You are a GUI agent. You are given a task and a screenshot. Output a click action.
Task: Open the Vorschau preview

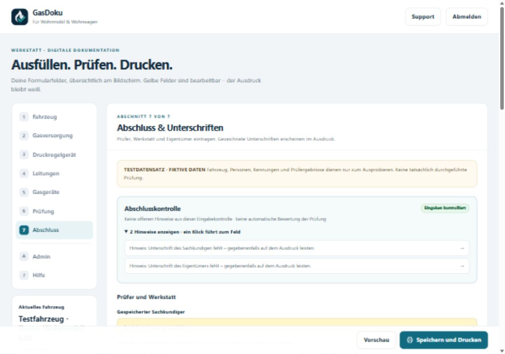pyautogui.click(x=376, y=340)
